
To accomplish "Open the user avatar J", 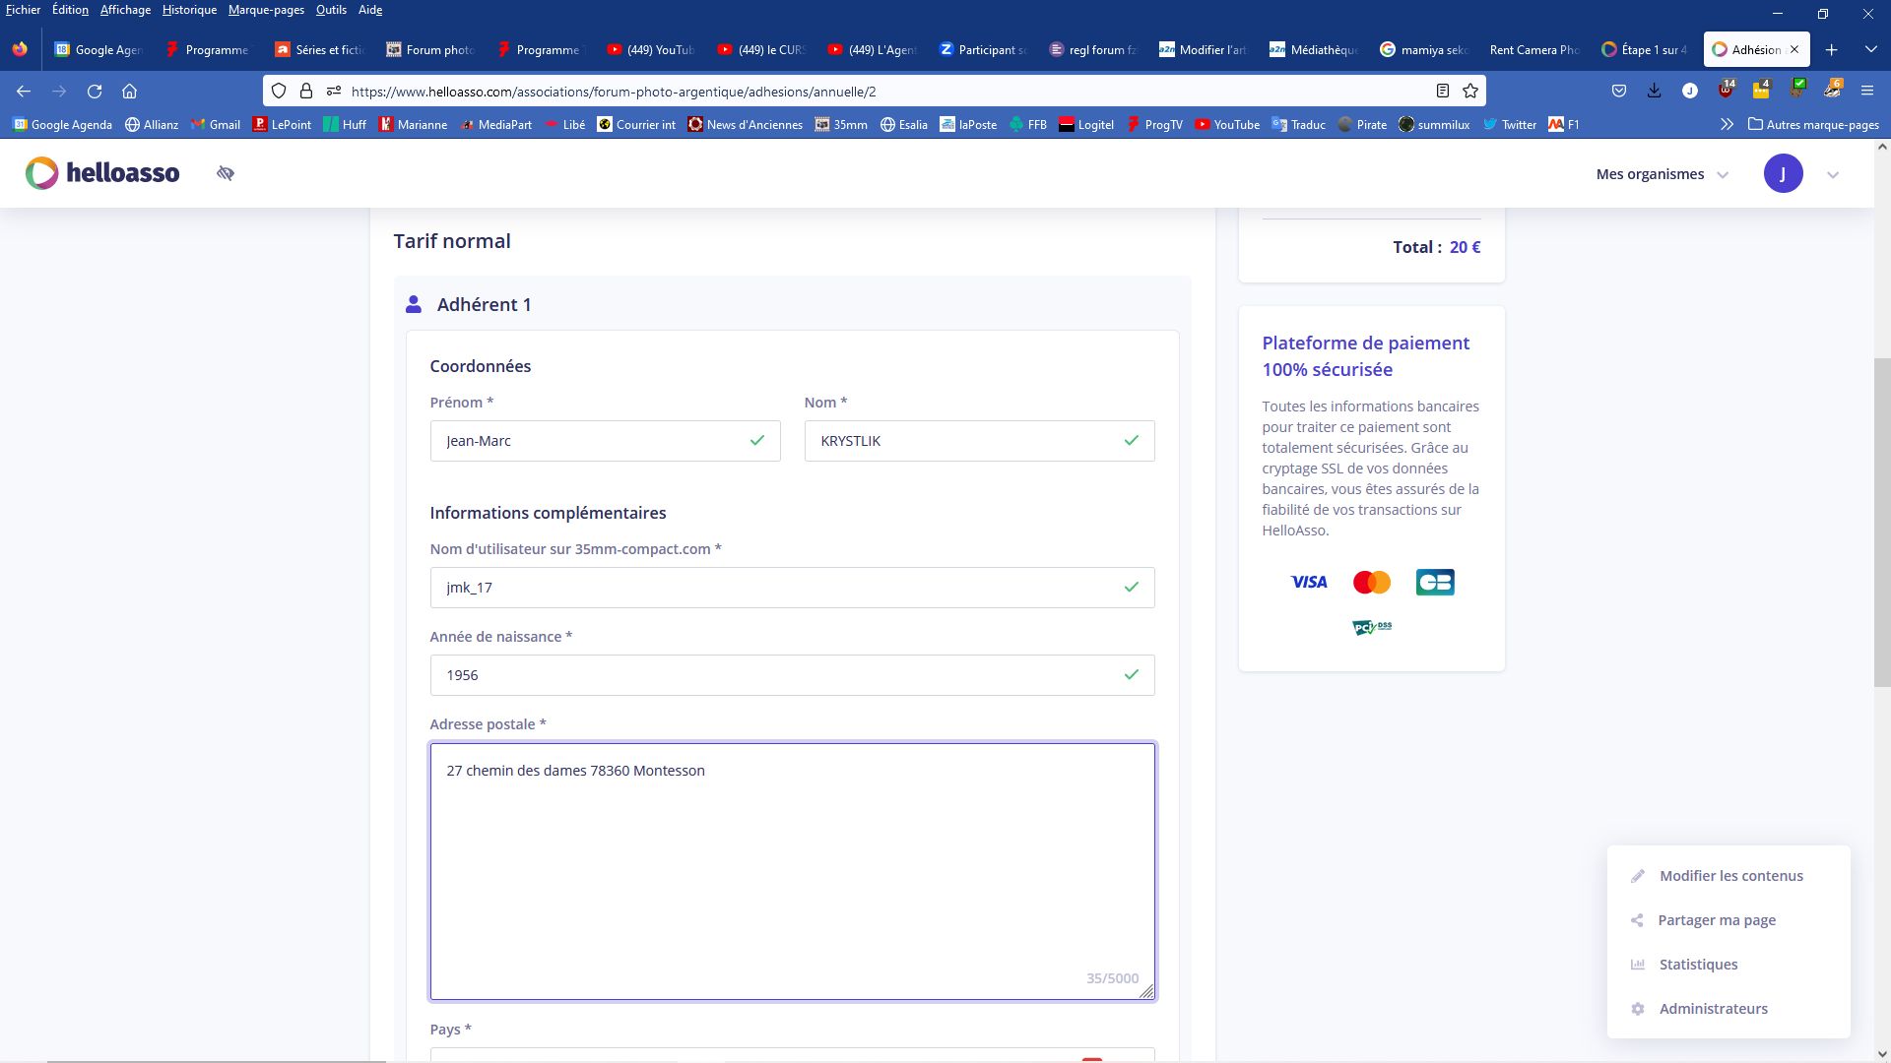I will tap(1783, 173).
